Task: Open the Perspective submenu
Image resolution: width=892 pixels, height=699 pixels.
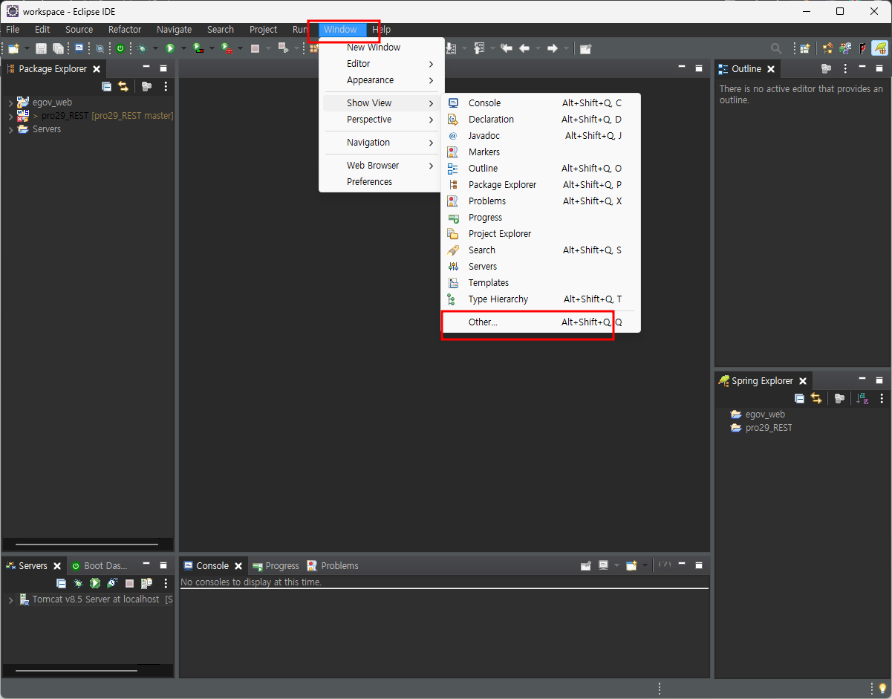Action: (382, 120)
